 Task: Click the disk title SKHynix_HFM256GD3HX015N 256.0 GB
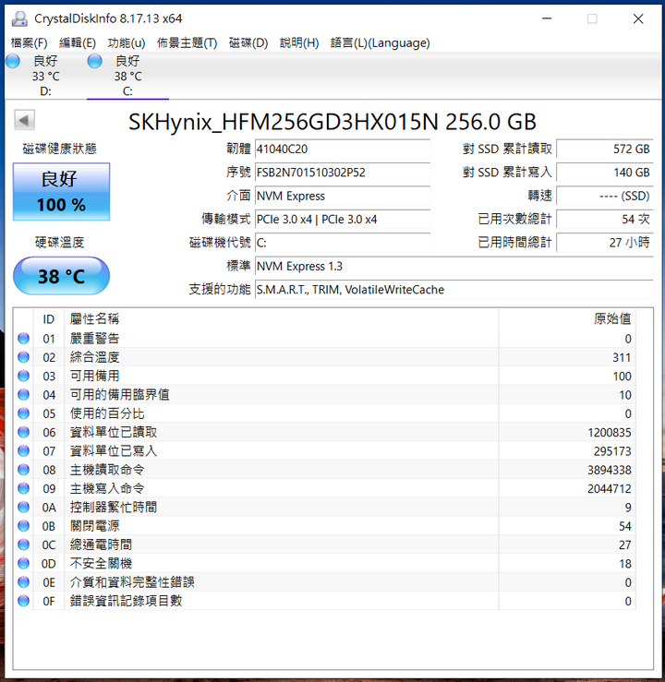332,122
